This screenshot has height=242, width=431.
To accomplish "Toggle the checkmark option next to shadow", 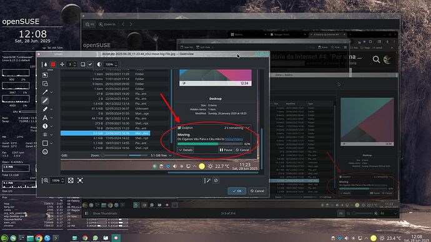I will tap(90, 64).
